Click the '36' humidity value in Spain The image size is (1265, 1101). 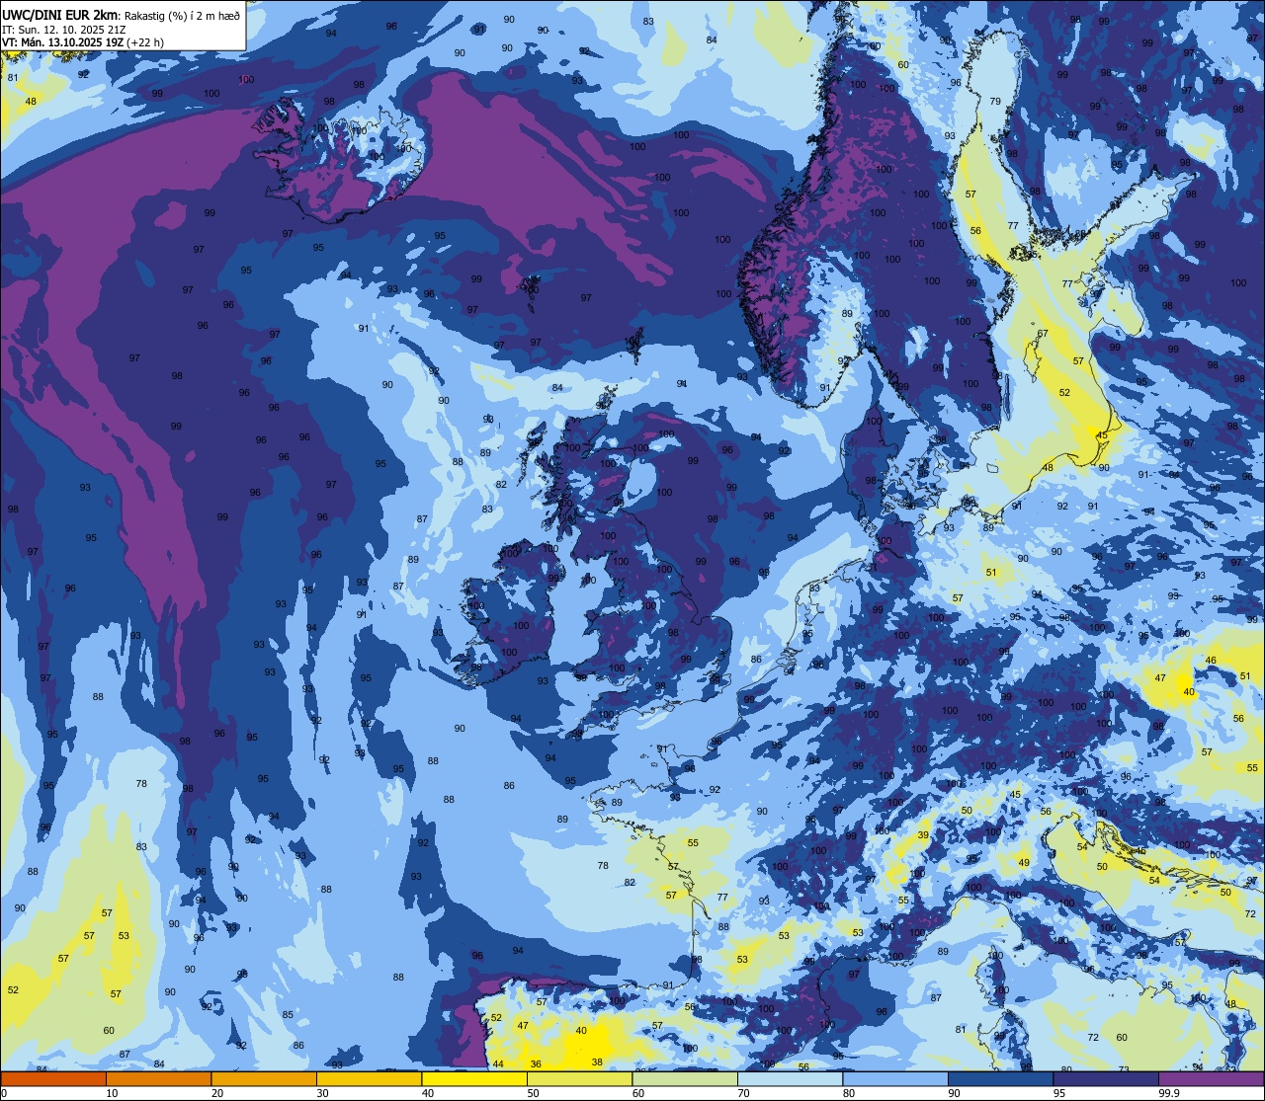tap(536, 1063)
